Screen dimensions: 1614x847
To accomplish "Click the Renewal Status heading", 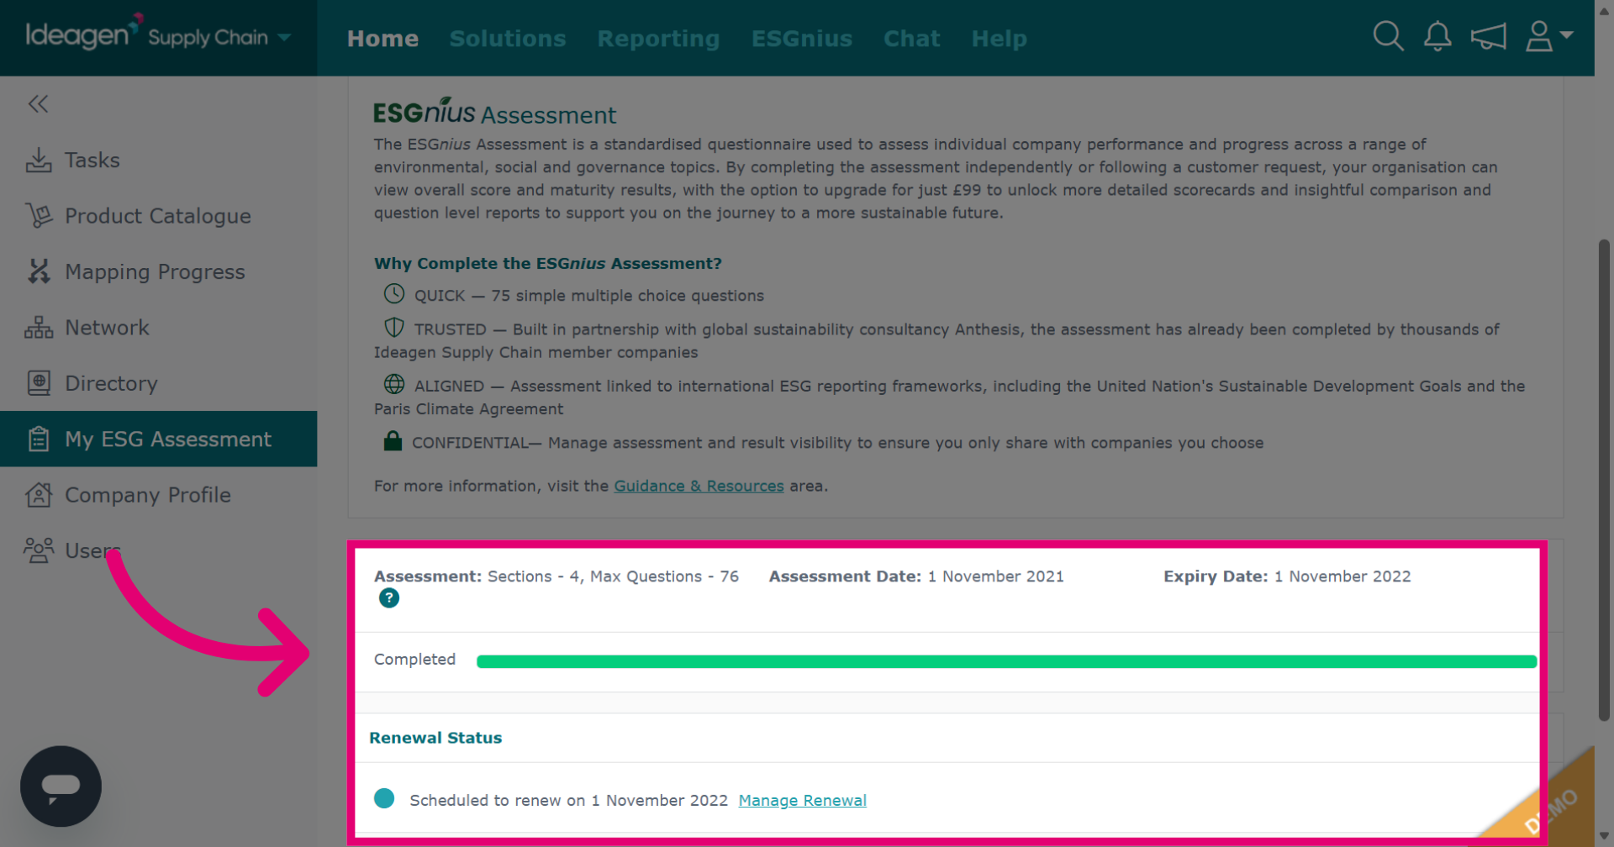I will coord(435,738).
